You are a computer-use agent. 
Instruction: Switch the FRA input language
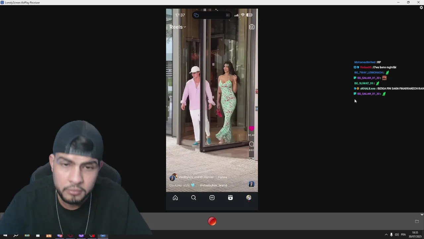(x=403, y=235)
